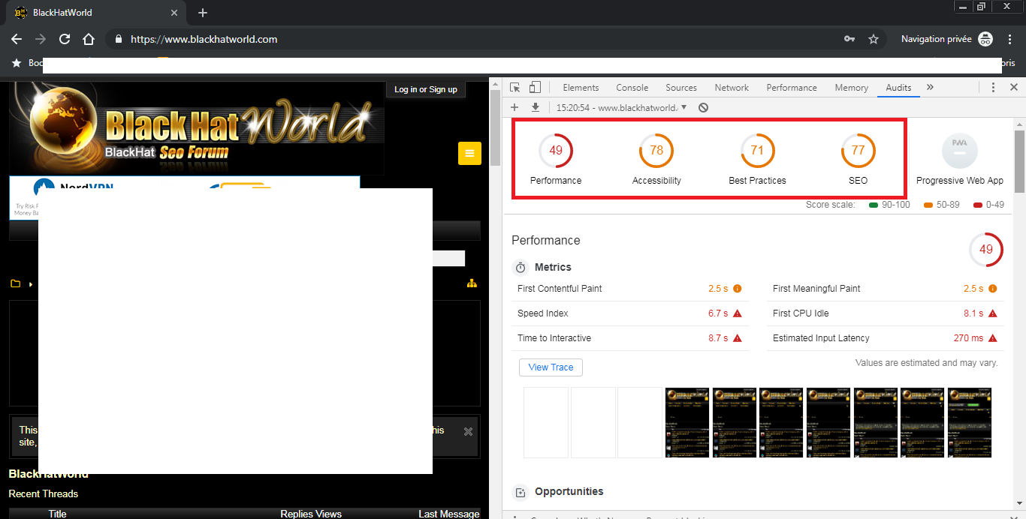
Task: Click the BlackHatWorld logo banner
Action: 197,128
